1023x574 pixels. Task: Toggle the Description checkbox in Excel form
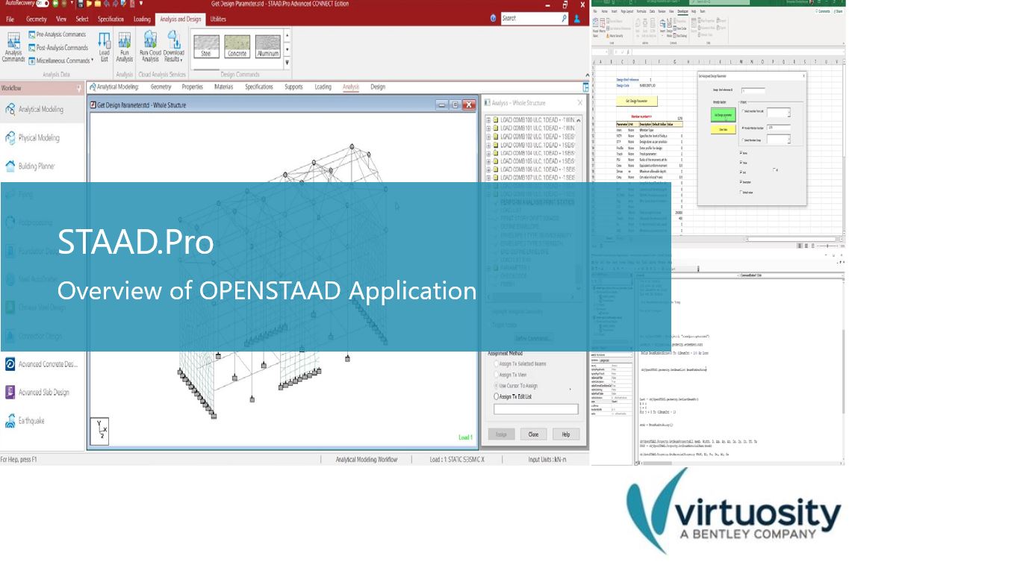tap(741, 181)
